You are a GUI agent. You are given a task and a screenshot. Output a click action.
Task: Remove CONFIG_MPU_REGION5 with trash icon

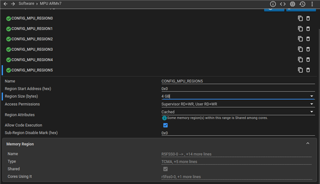pyautogui.click(x=308, y=70)
